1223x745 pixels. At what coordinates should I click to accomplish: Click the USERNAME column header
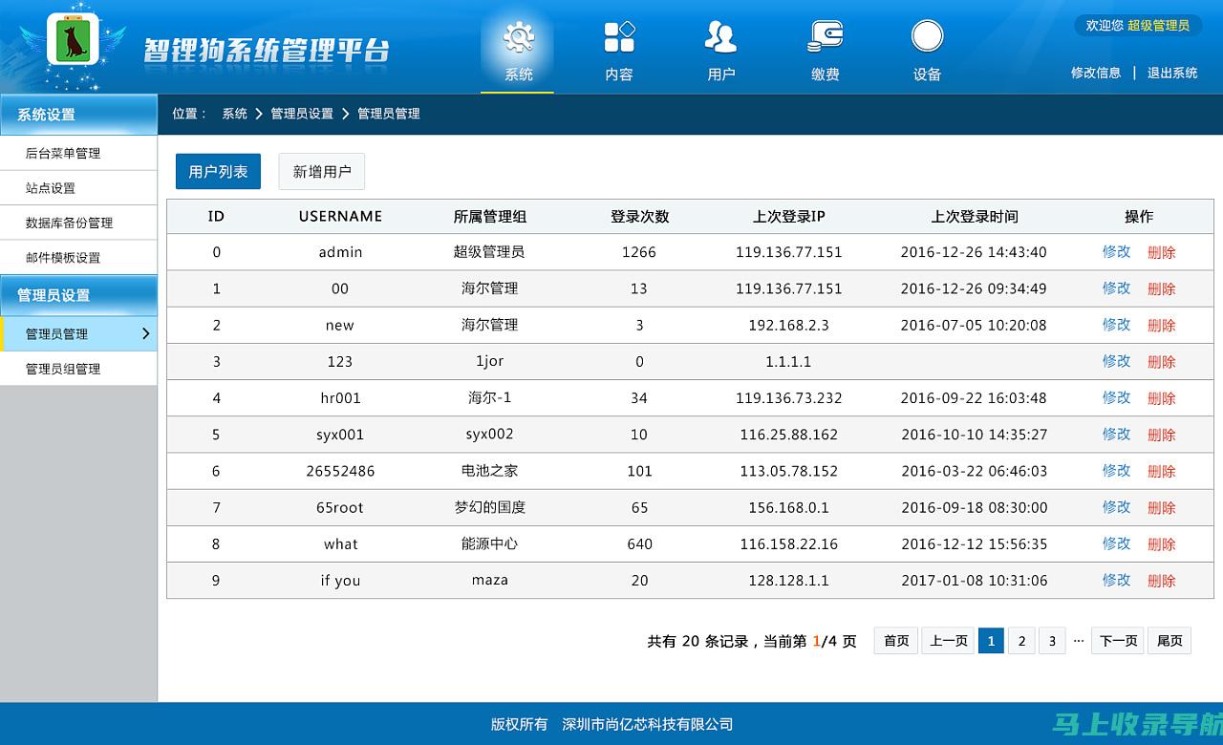[340, 217]
